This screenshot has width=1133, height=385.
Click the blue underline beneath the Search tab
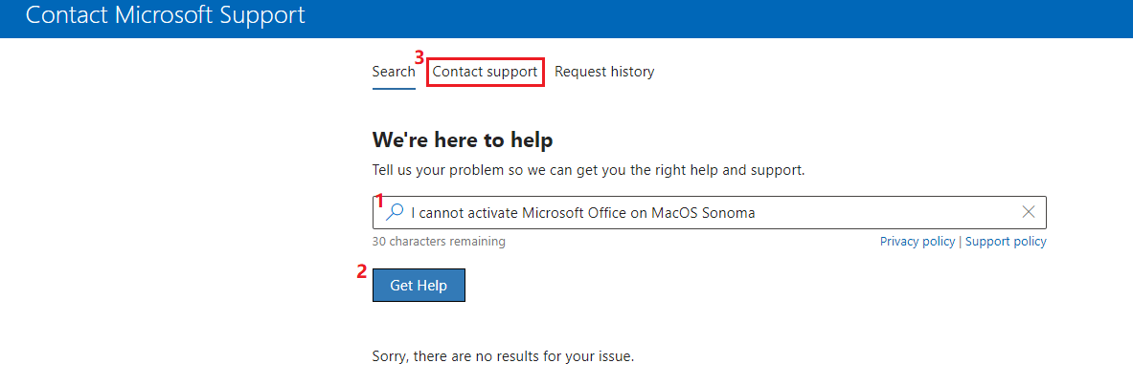click(394, 89)
